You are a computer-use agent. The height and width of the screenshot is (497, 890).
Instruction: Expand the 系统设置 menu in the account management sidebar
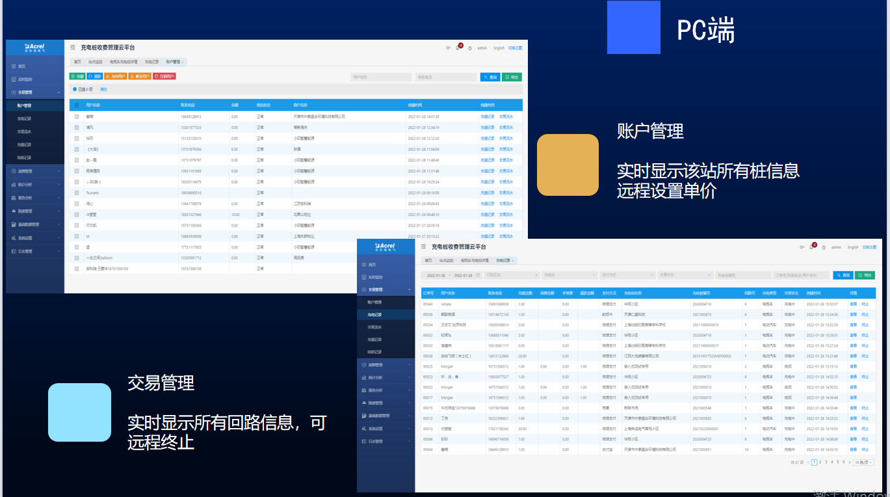point(35,238)
